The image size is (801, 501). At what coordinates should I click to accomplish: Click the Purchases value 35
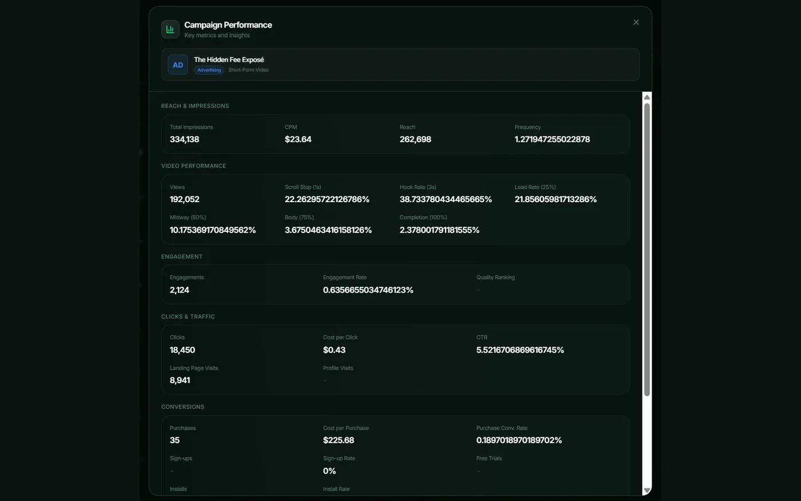tap(175, 440)
